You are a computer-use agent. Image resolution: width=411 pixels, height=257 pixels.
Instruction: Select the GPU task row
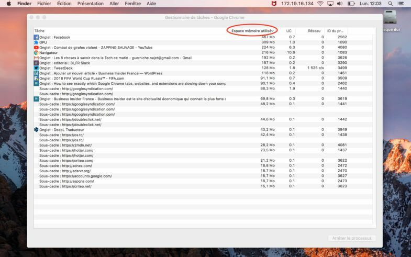[203, 42]
